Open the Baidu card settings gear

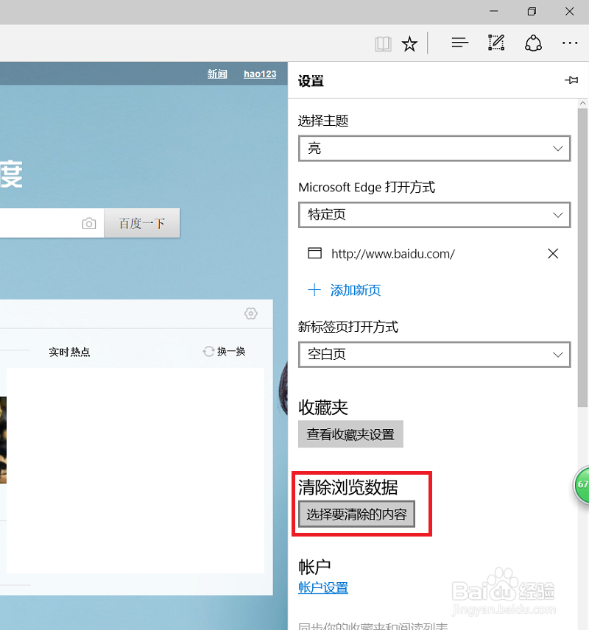251,314
